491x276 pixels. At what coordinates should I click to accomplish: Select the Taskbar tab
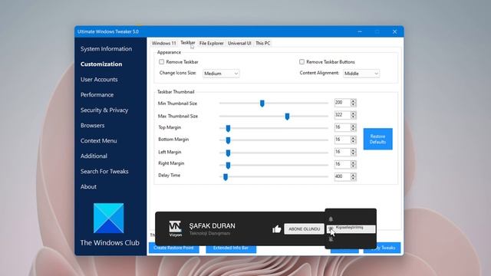coord(187,43)
